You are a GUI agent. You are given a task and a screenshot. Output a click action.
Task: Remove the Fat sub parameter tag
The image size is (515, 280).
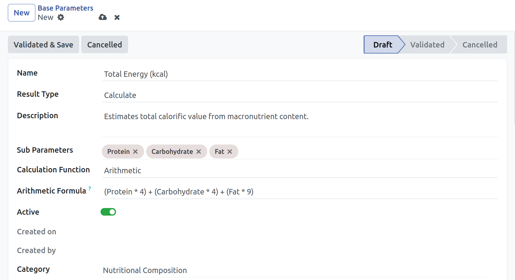pyautogui.click(x=230, y=151)
